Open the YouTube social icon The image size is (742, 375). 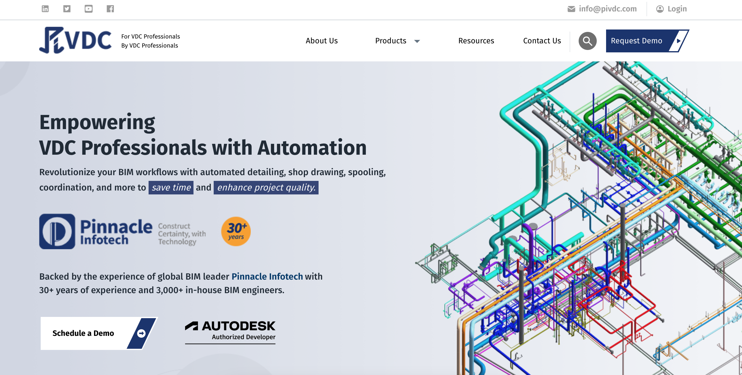pos(89,9)
